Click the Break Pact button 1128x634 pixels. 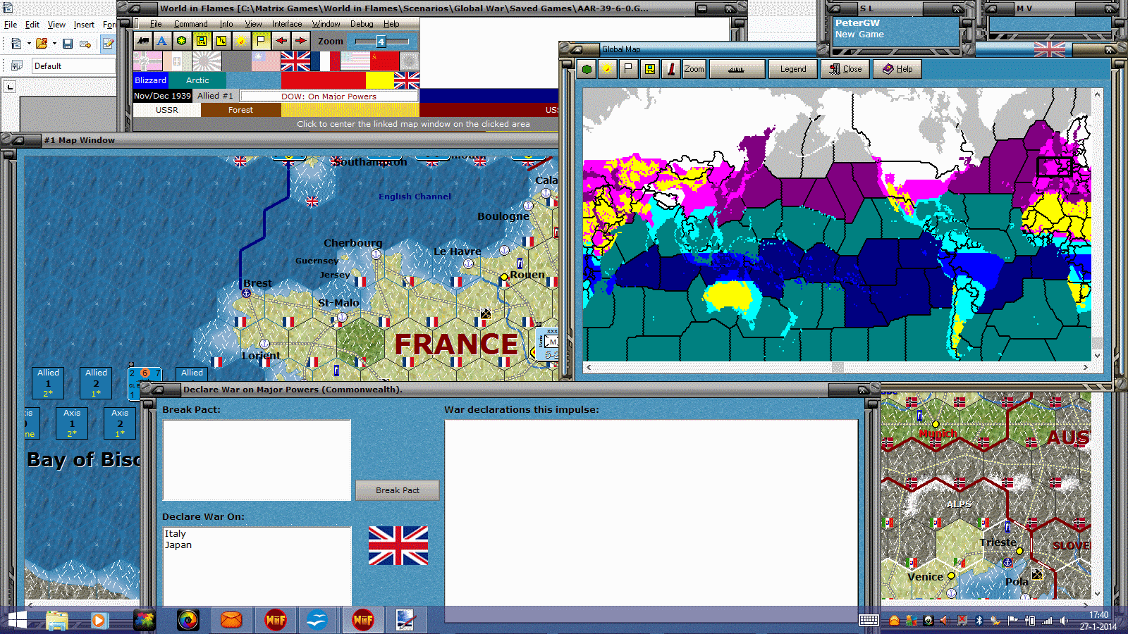[x=398, y=490]
